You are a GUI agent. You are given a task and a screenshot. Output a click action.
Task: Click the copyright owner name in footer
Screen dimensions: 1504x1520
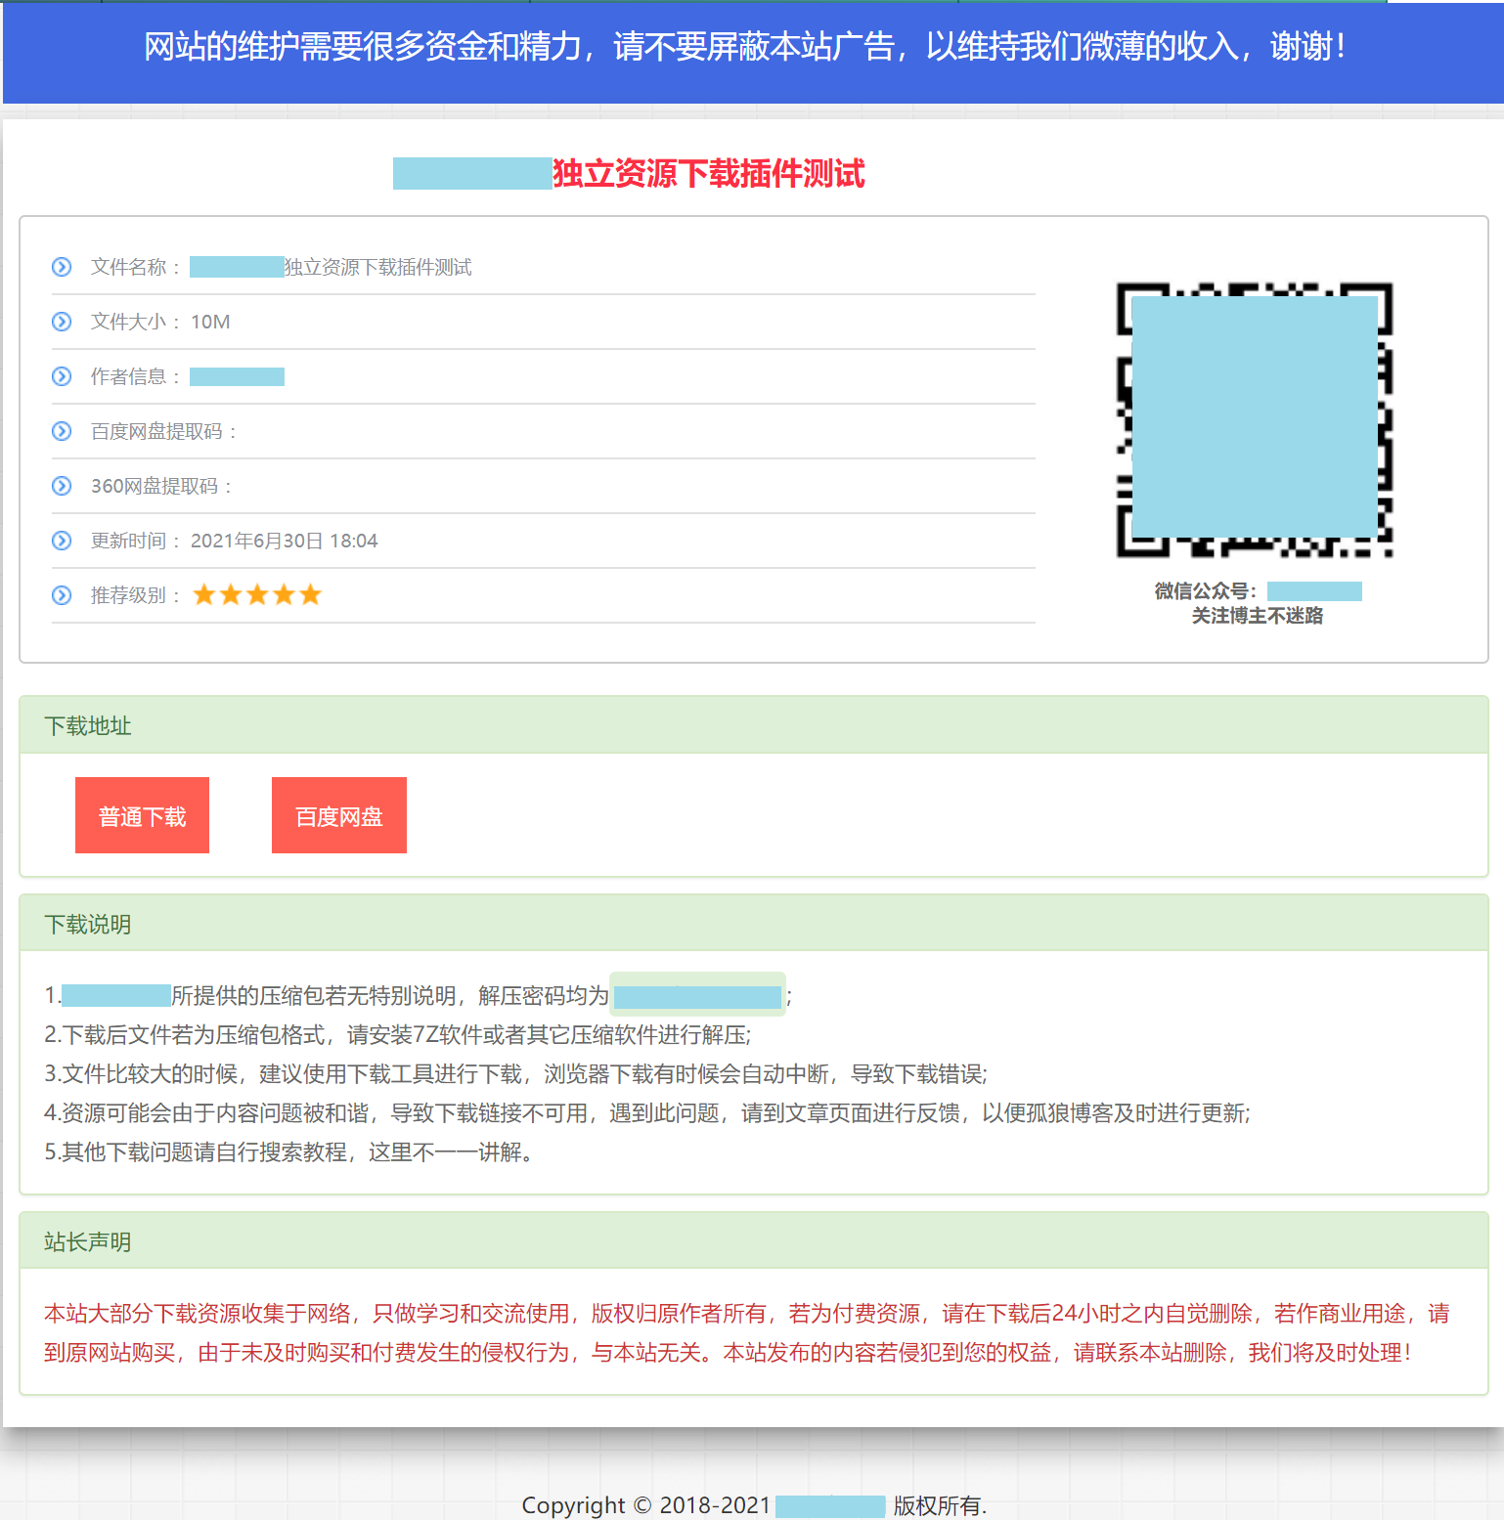pos(830,1505)
